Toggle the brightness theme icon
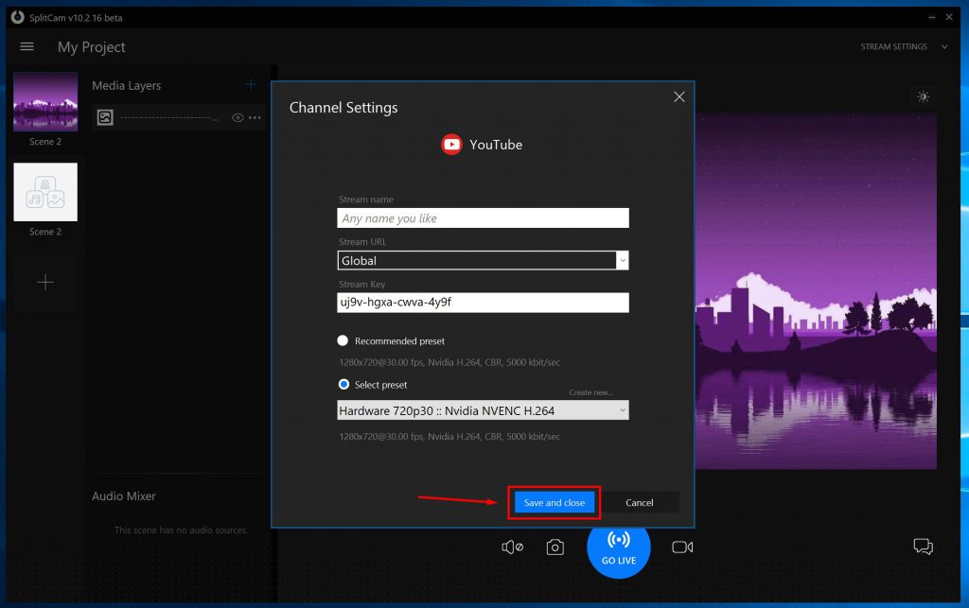This screenshot has height=608, width=969. (924, 96)
